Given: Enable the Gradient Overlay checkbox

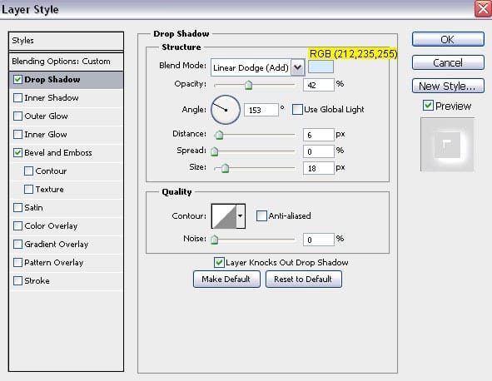Looking at the screenshot, I should click(x=17, y=244).
